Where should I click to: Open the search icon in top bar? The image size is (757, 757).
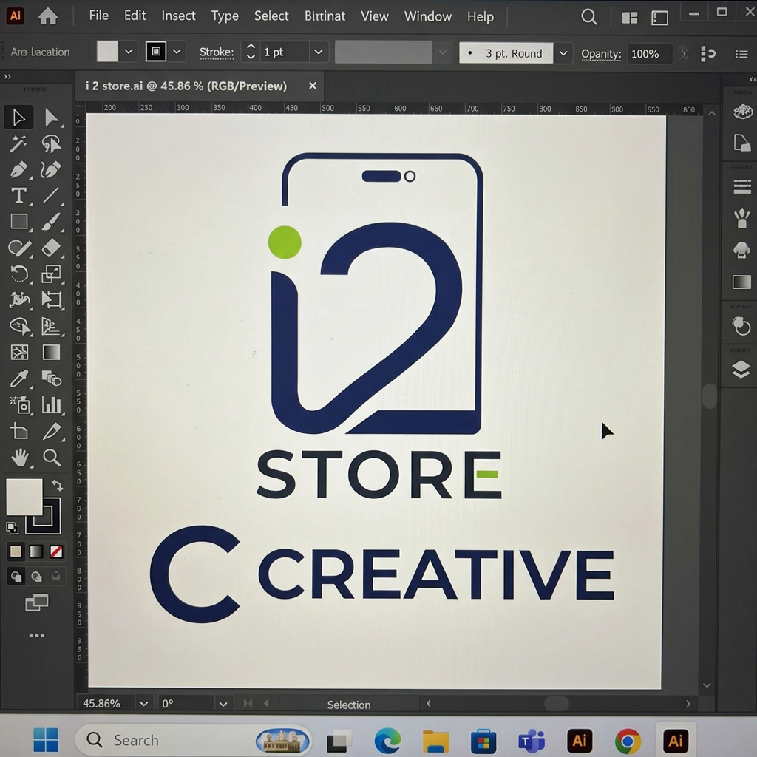tap(589, 18)
